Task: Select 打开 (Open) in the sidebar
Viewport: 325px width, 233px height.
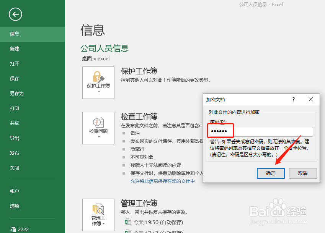Action: point(15,63)
